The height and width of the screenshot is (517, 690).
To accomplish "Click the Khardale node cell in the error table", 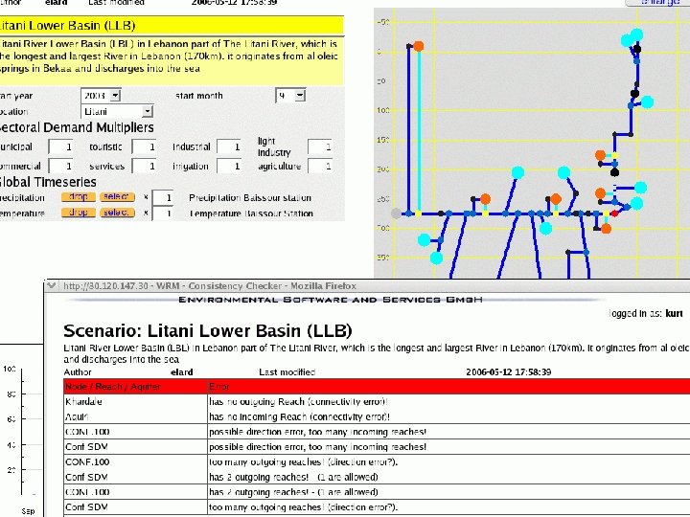I will [135, 401].
